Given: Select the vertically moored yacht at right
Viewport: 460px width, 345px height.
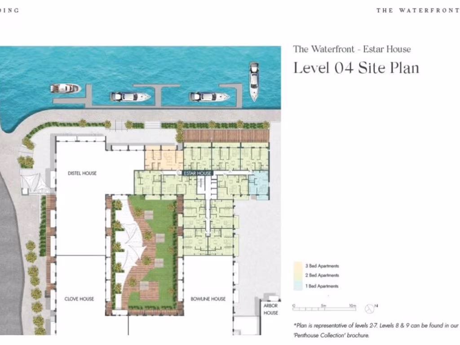Looking at the screenshot, I should (x=254, y=81).
